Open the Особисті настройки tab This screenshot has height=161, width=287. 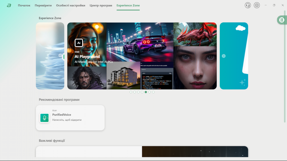(x=71, y=5)
